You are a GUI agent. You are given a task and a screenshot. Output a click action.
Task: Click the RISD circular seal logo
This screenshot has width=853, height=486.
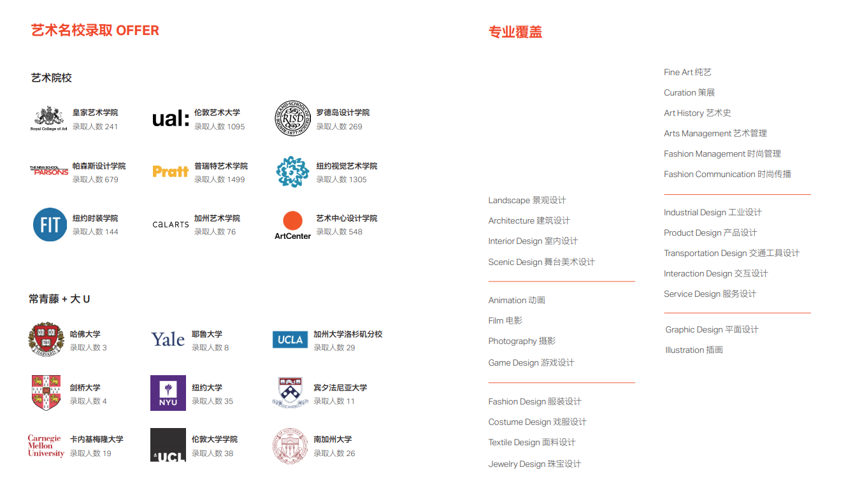pos(292,118)
